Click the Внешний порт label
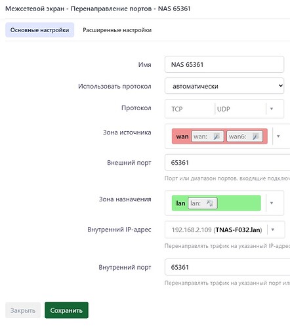The image size is (290, 328). coord(129,163)
